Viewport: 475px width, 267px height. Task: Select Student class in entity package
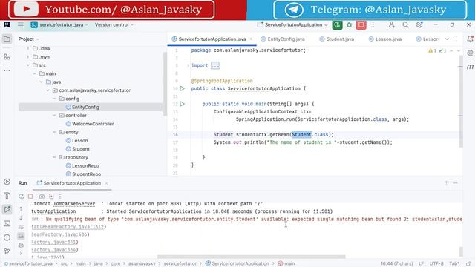[x=81, y=149]
